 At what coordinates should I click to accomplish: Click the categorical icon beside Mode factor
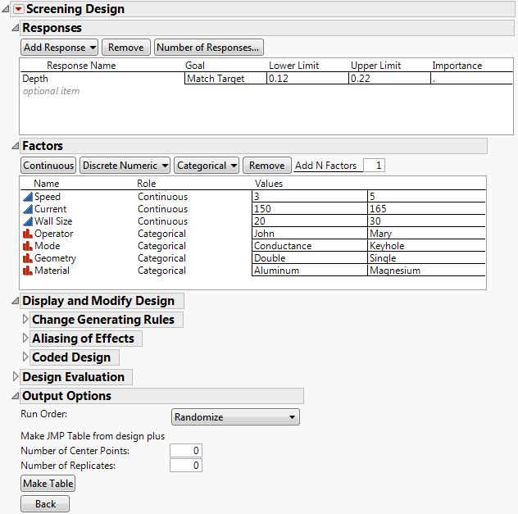27,246
